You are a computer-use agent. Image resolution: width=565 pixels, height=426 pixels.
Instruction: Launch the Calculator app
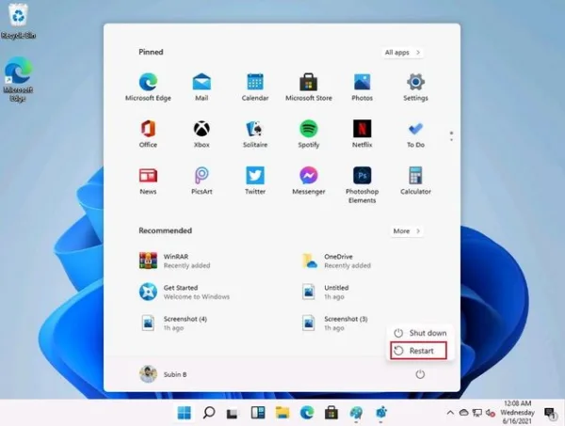415,181
